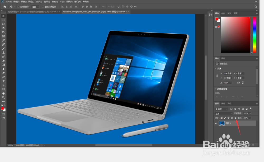This screenshot has height=162, width=264.
Task: Open the 正常 blend mode dropdown
Action: pos(224,114)
